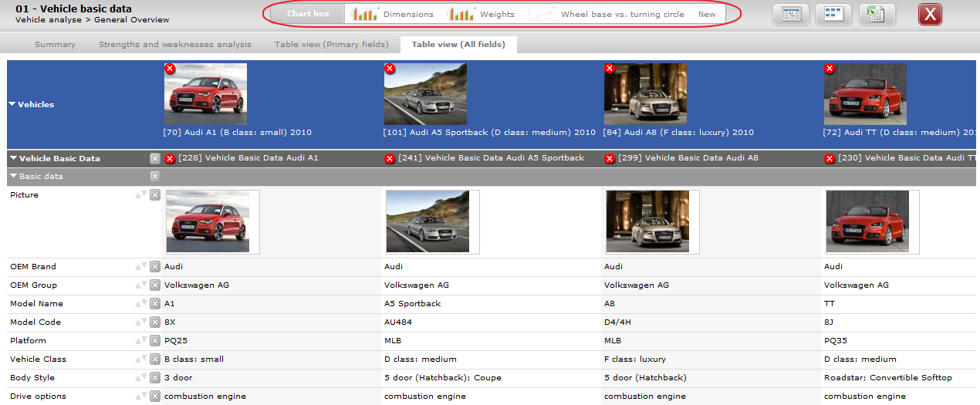Click the '3 door' body style cell
The height and width of the screenshot is (405, 980).
(x=178, y=378)
